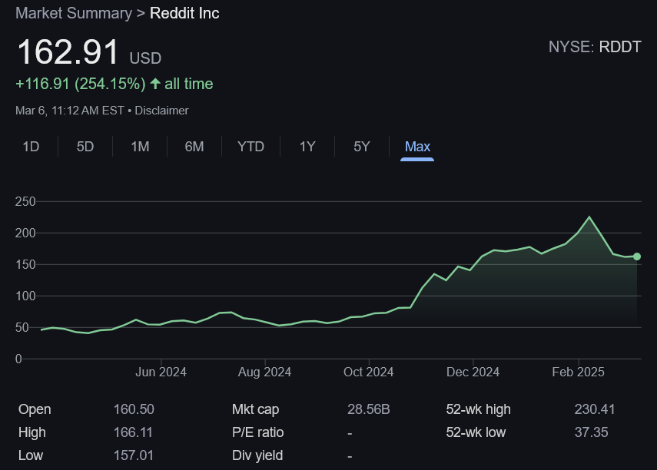Click the Jun 2024 axis label
The image size is (657, 470).
tap(161, 372)
